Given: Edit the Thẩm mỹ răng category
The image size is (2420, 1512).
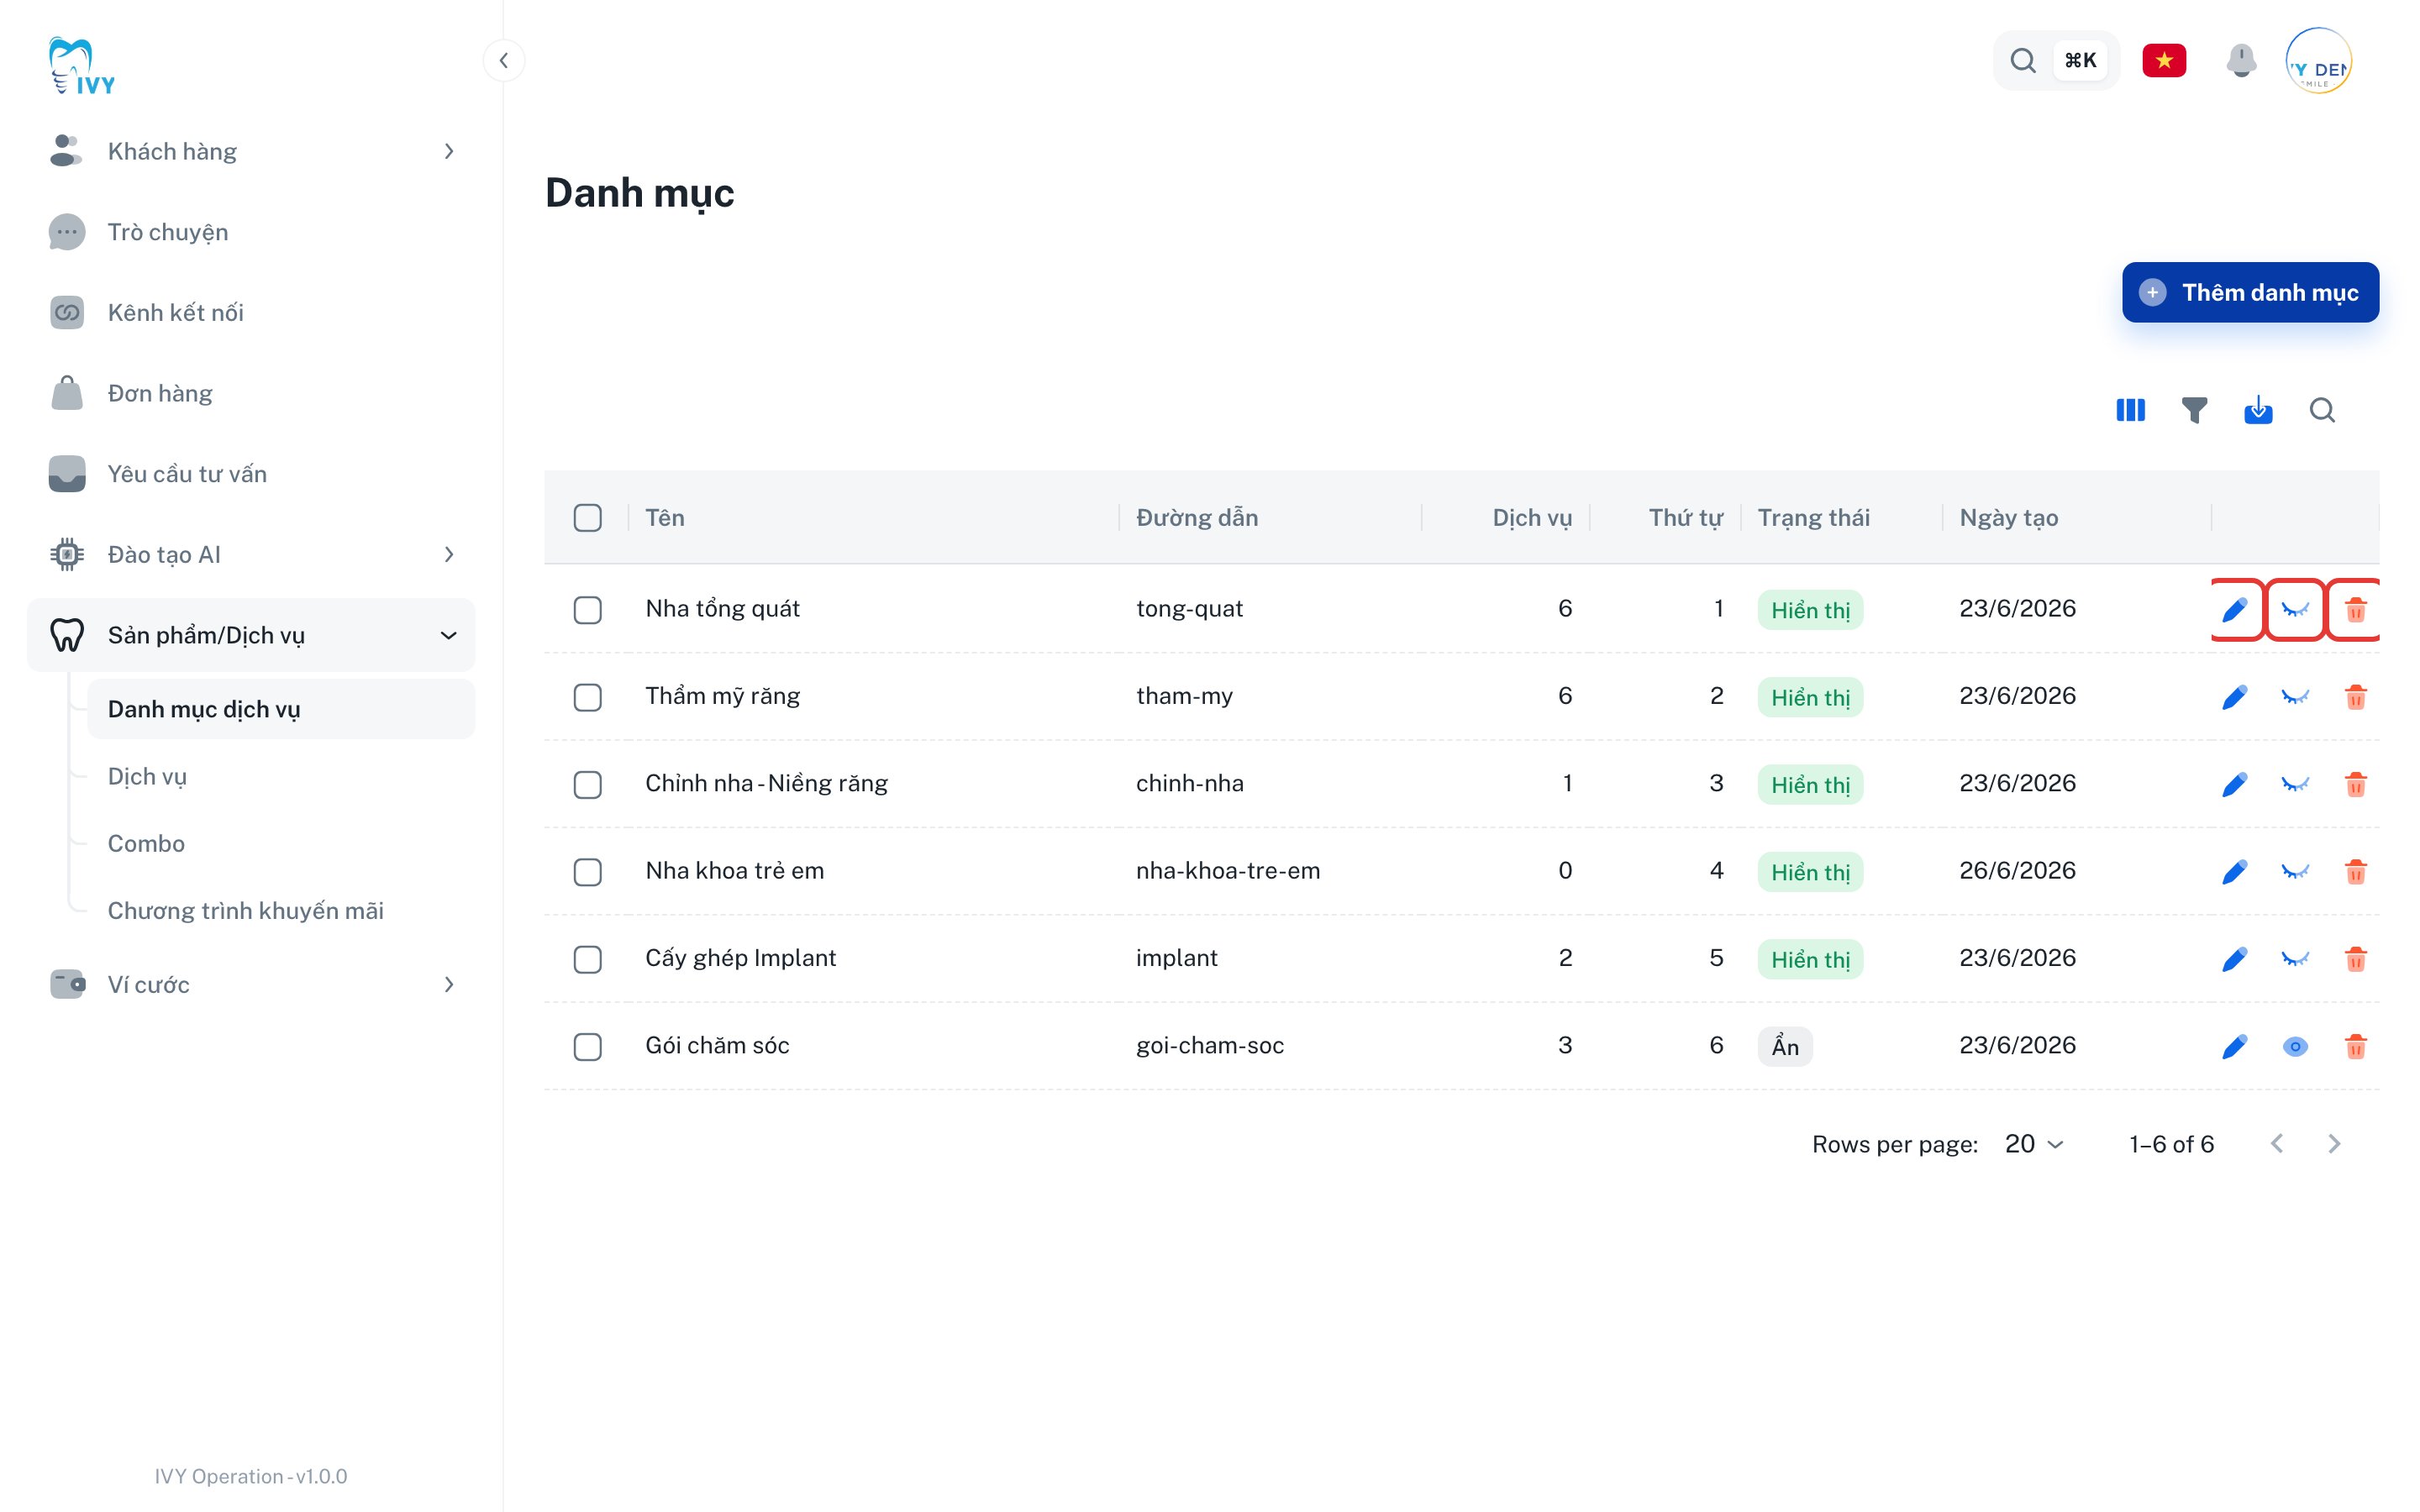Looking at the screenshot, I should (x=2235, y=697).
